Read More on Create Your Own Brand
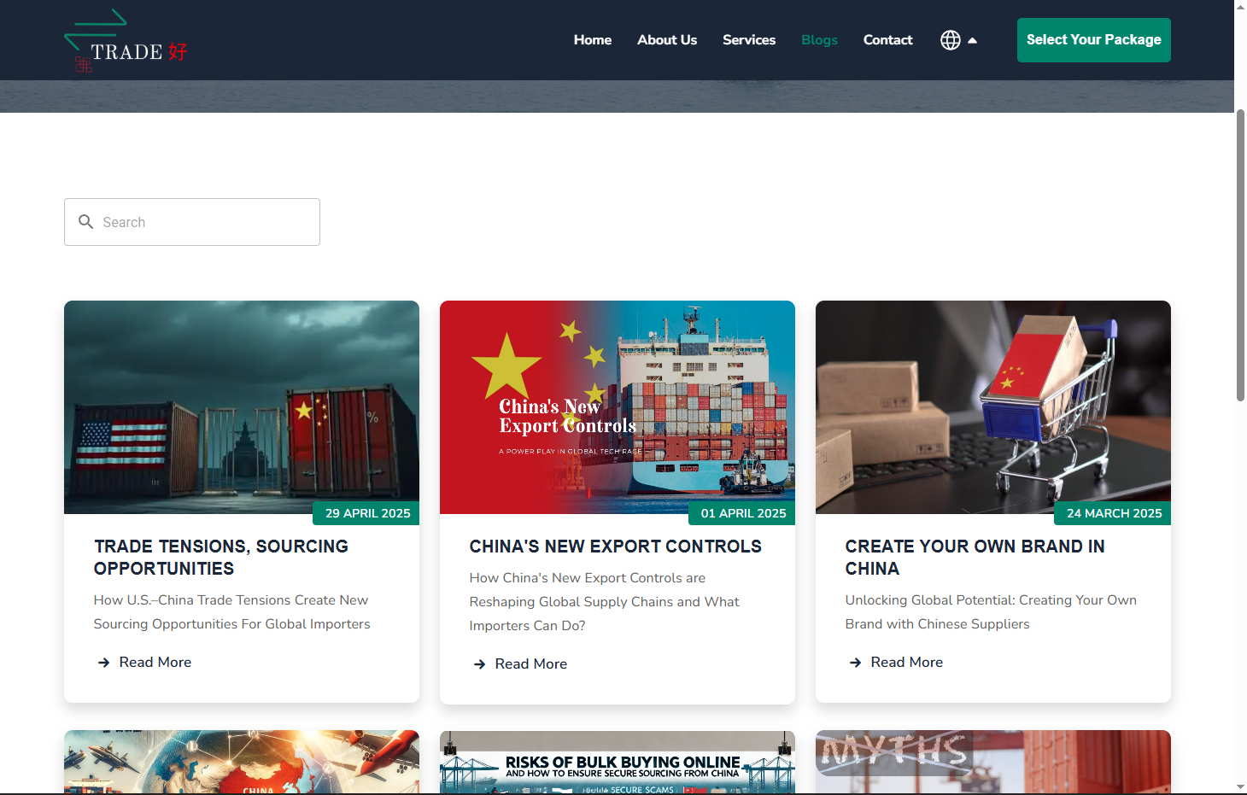This screenshot has height=795, width=1247. click(907, 663)
